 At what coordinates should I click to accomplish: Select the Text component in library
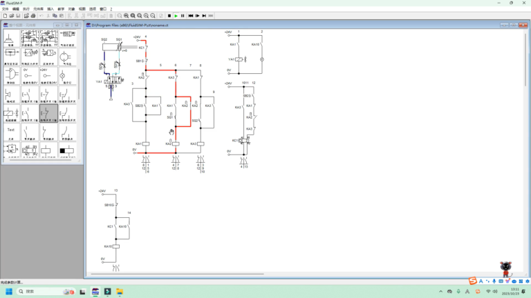click(12, 132)
